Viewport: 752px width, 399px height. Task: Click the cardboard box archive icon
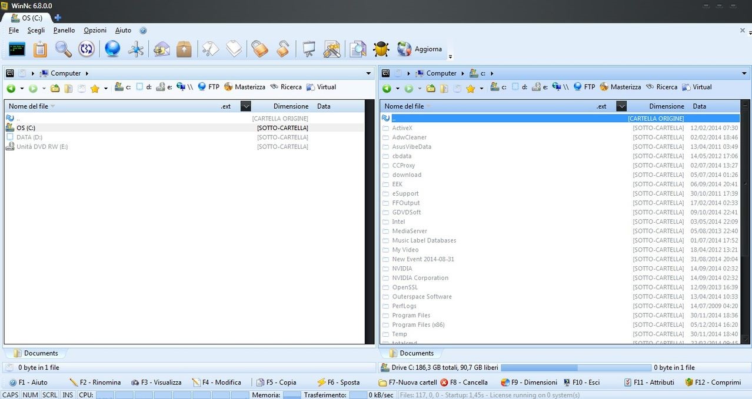(x=184, y=49)
